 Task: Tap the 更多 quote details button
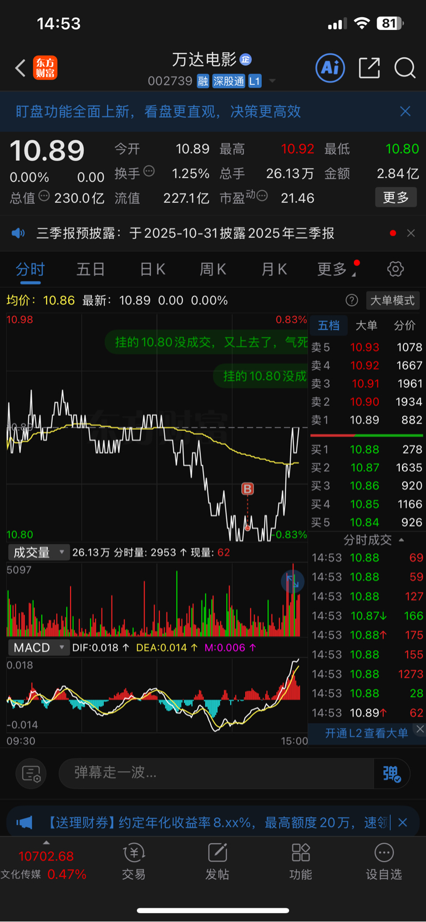click(x=396, y=197)
